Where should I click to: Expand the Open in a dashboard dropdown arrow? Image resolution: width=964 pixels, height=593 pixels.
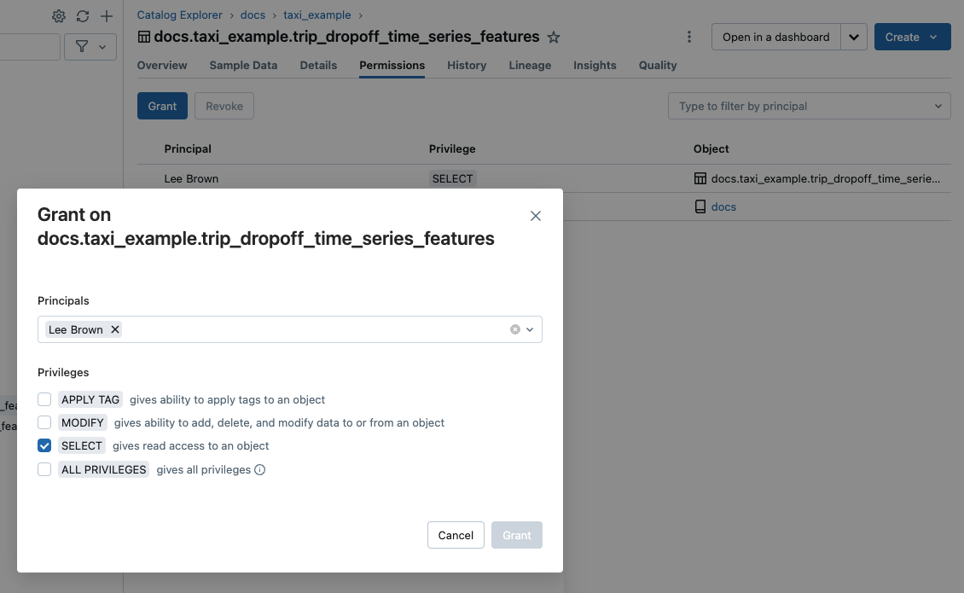[854, 37]
